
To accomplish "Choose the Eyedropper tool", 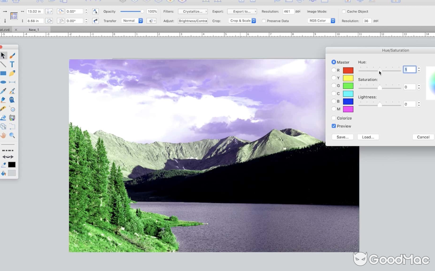I will pos(3,91).
